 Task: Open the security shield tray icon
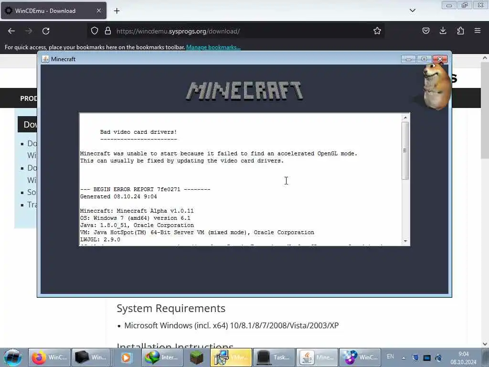(415, 357)
